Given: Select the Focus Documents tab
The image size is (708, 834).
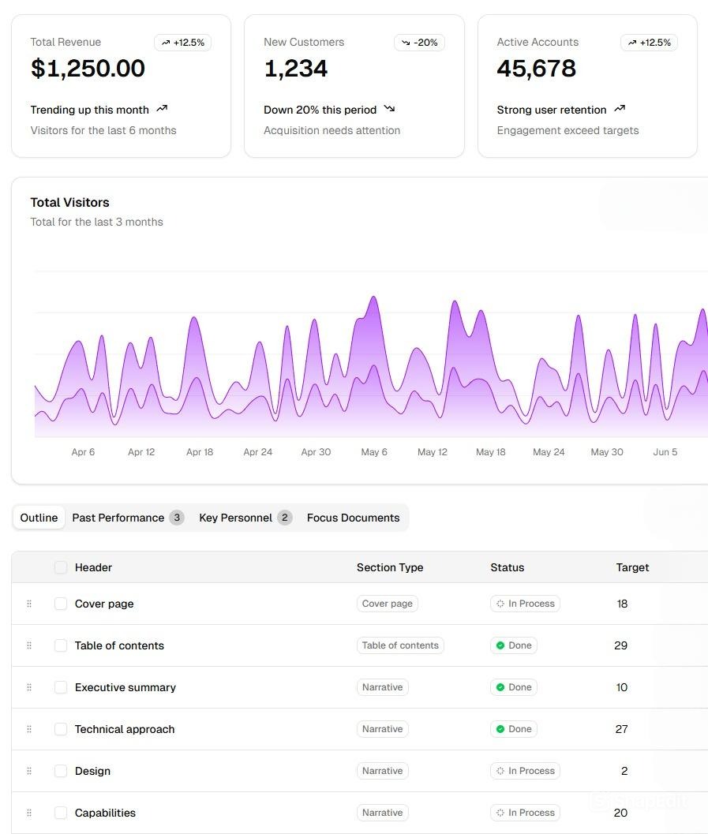Looking at the screenshot, I should (x=353, y=518).
